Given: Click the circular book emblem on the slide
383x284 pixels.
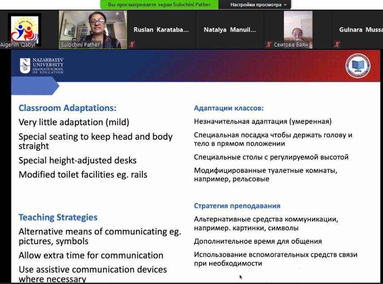Looking at the screenshot, I should pyautogui.click(x=357, y=66).
